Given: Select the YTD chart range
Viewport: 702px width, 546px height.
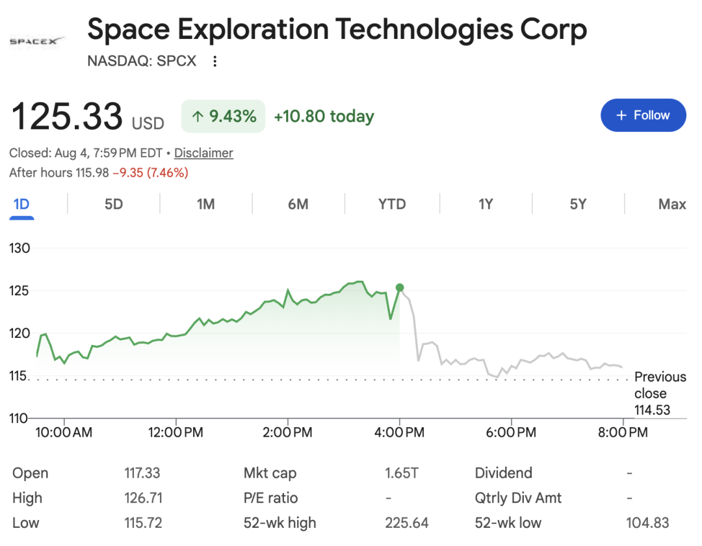Looking at the screenshot, I should [x=392, y=205].
